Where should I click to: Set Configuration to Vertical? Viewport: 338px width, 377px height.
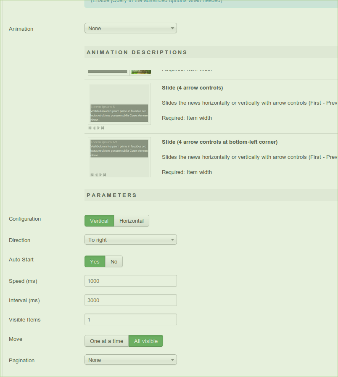(99, 221)
